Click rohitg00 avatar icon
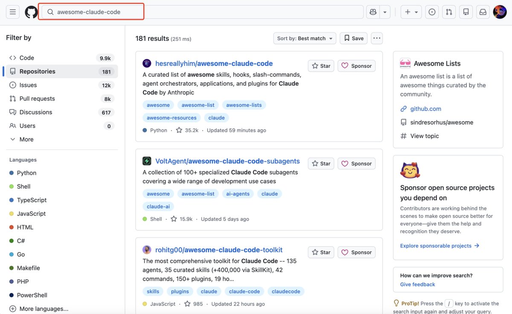The height and width of the screenshot is (314, 512). (x=147, y=250)
